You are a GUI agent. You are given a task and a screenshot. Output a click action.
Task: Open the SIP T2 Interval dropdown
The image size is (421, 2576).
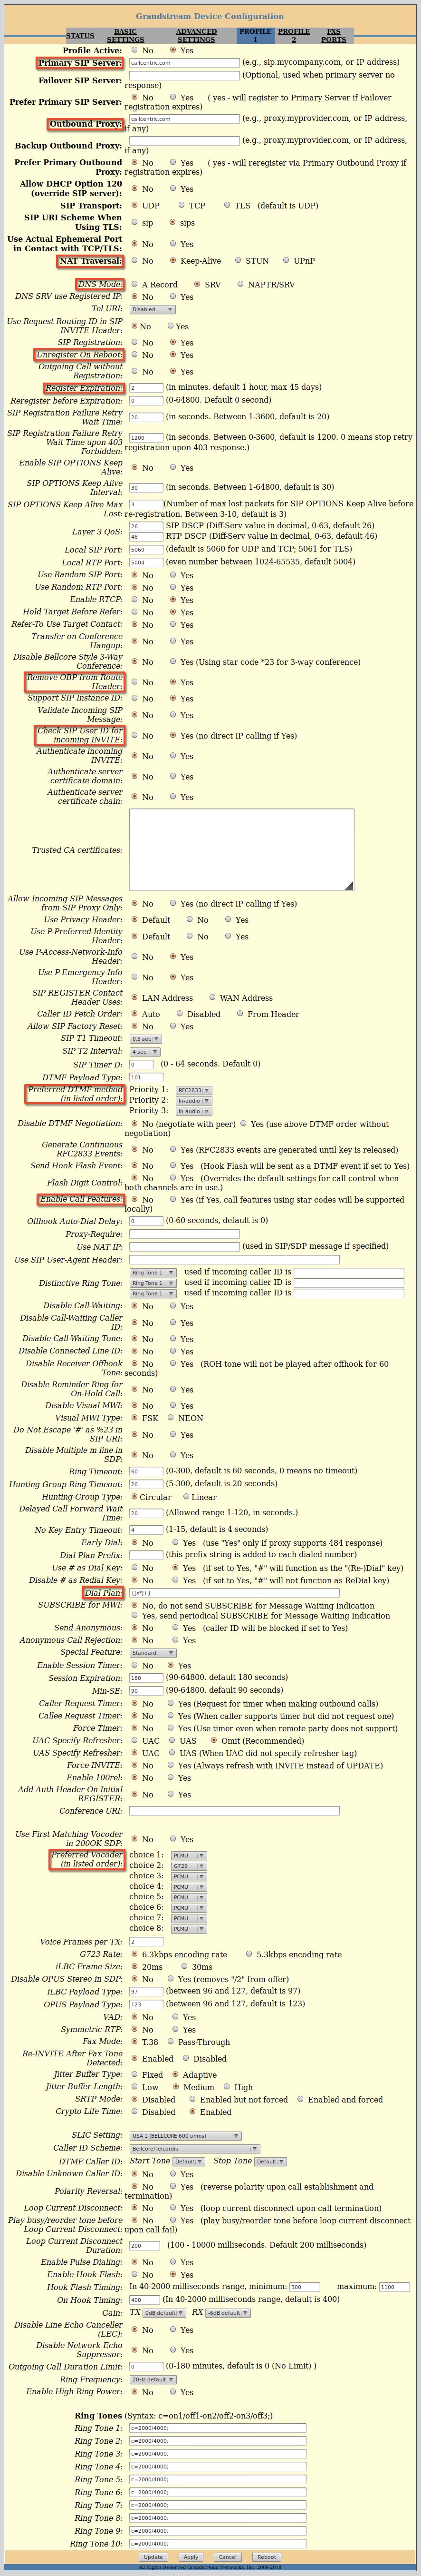[144, 1052]
